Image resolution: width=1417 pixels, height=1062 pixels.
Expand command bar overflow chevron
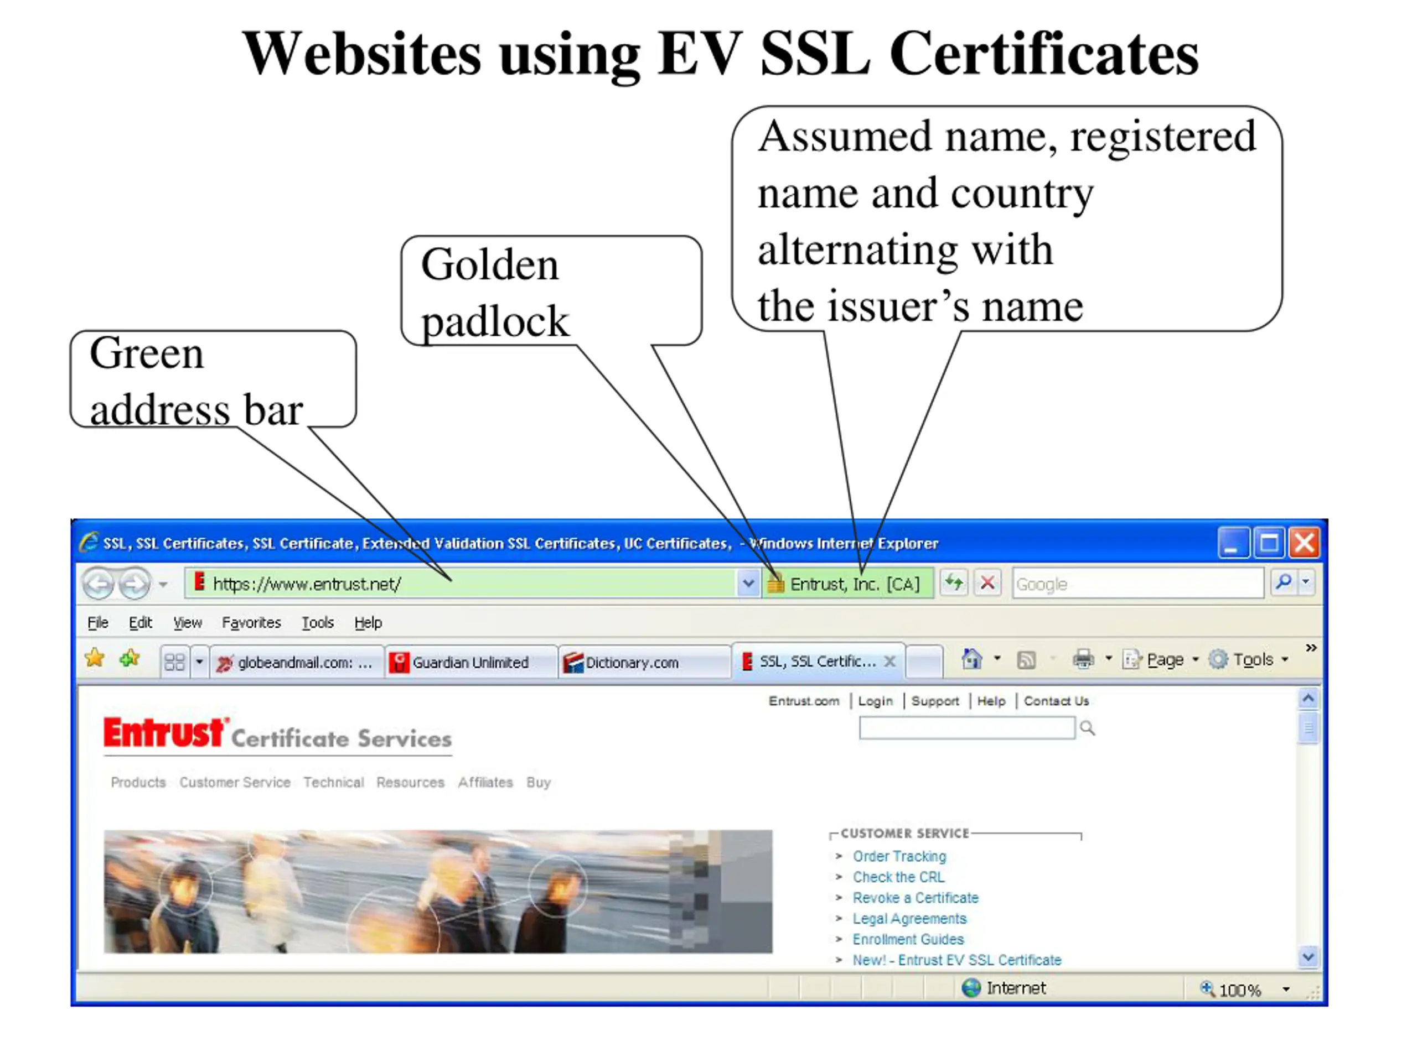(1311, 648)
